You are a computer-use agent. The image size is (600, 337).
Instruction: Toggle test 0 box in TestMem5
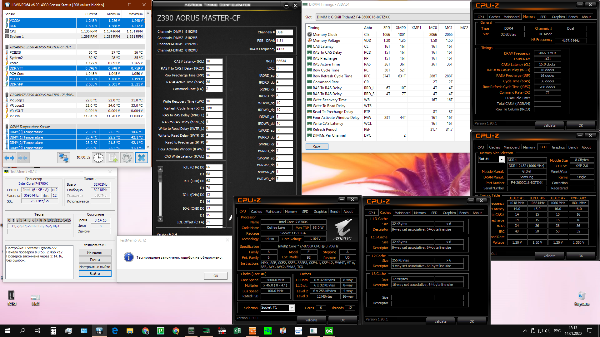click(9, 220)
